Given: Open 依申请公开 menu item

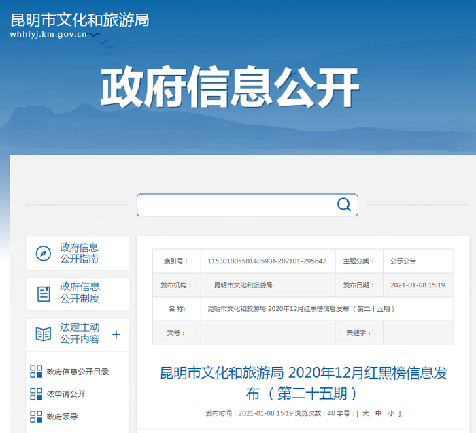Looking at the screenshot, I should pos(66,394).
